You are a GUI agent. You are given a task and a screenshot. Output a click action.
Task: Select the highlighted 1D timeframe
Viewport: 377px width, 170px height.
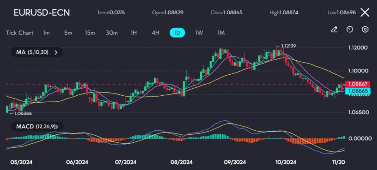click(x=177, y=33)
